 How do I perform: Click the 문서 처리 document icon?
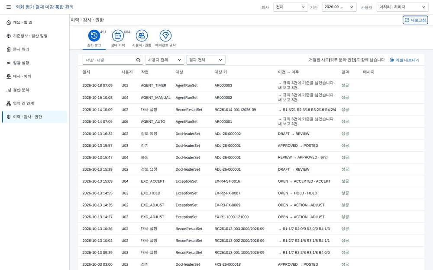click(9, 49)
